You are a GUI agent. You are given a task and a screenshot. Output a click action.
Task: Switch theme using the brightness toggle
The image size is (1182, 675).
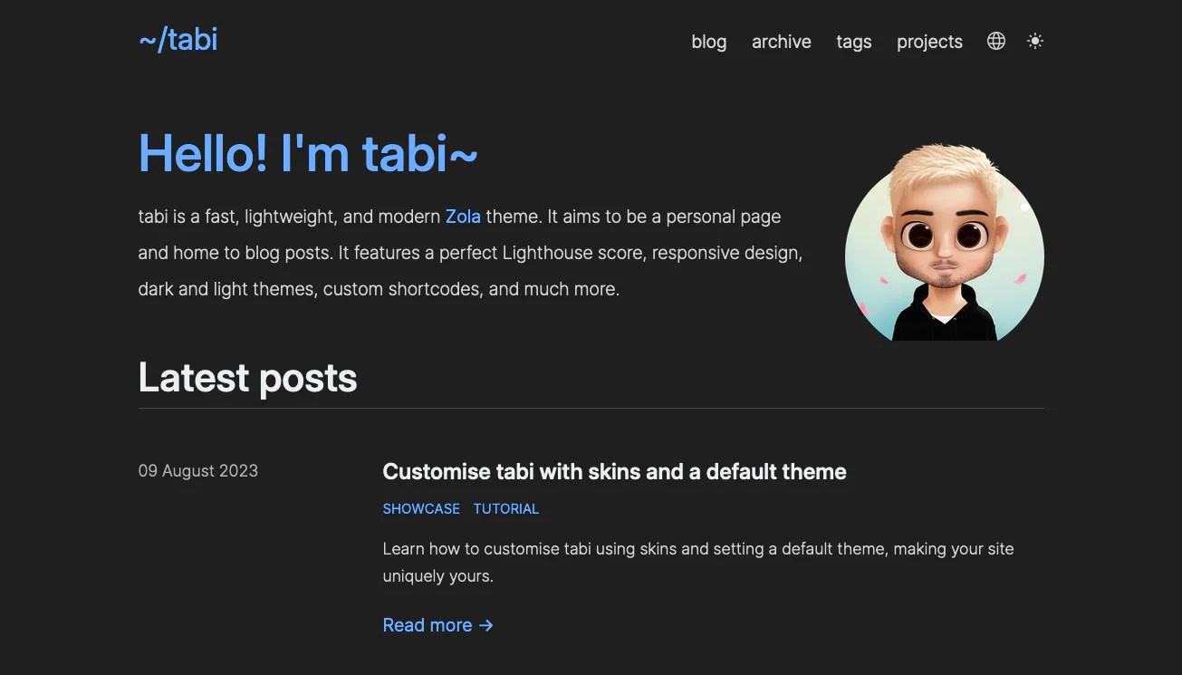(x=1035, y=41)
